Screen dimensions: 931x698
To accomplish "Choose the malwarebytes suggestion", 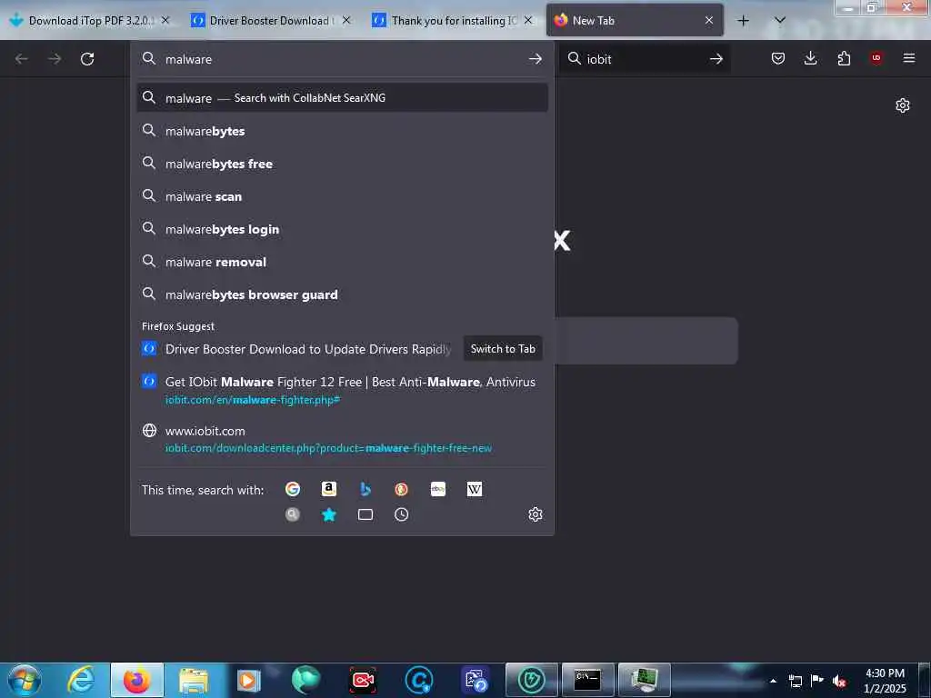I will pos(342,131).
